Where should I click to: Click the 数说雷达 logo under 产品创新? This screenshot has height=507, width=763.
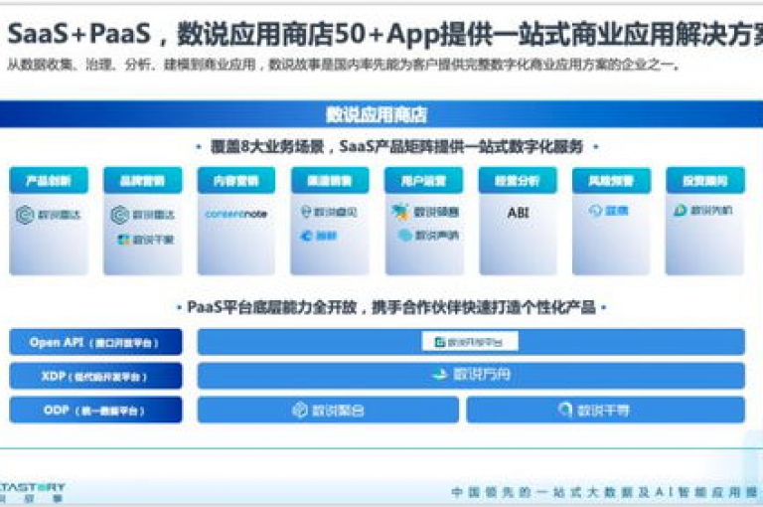click(x=48, y=215)
